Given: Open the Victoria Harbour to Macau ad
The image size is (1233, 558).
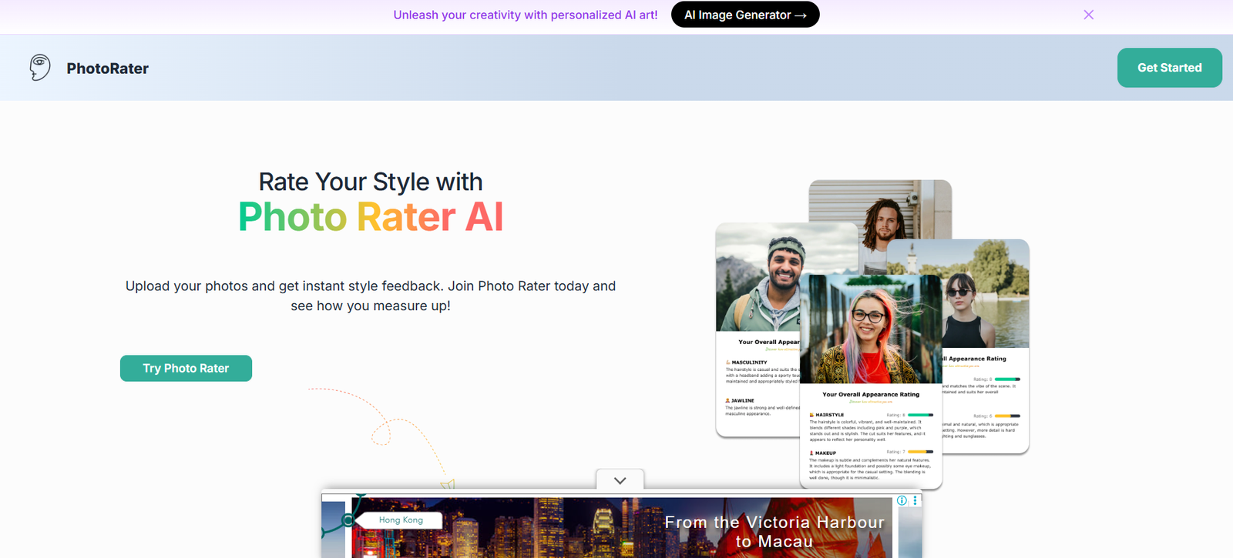Looking at the screenshot, I should 773,531.
